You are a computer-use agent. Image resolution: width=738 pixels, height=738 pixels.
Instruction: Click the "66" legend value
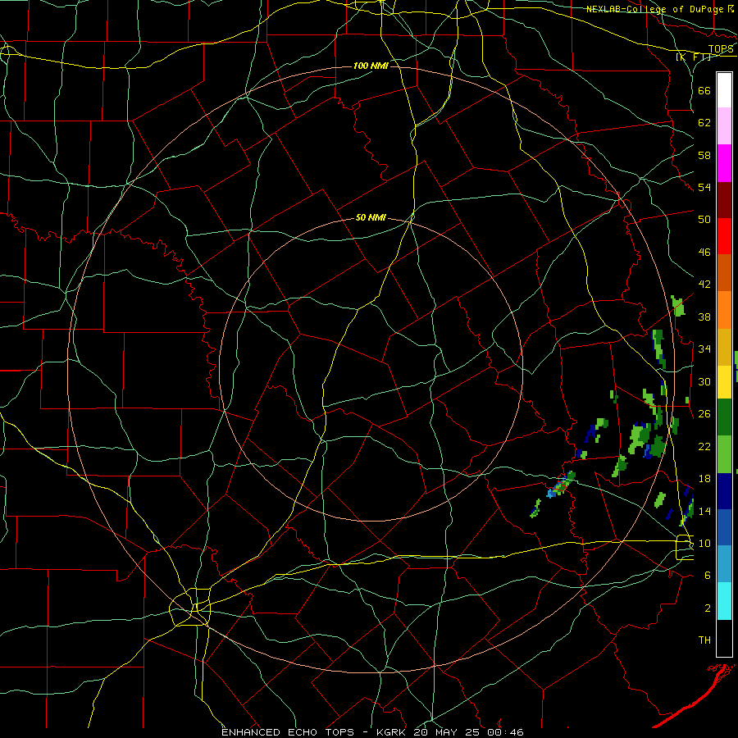[704, 91]
